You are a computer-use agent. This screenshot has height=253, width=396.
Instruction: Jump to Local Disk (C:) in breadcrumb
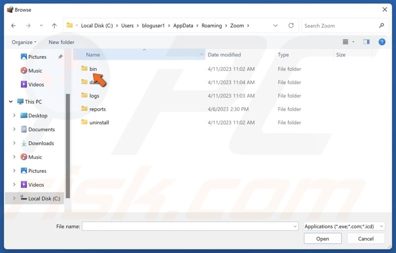pos(97,26)
